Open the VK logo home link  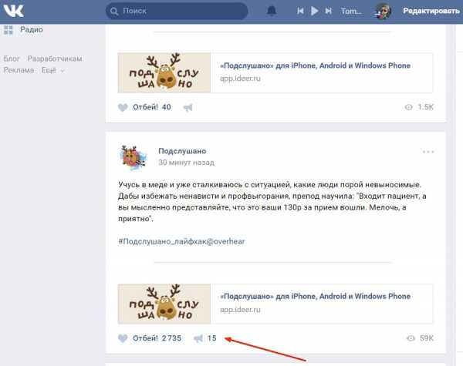point(14,11)
